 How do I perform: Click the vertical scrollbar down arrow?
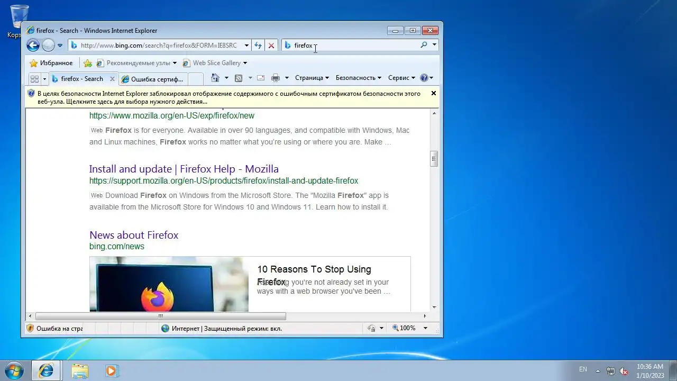[x=434, y=307]
